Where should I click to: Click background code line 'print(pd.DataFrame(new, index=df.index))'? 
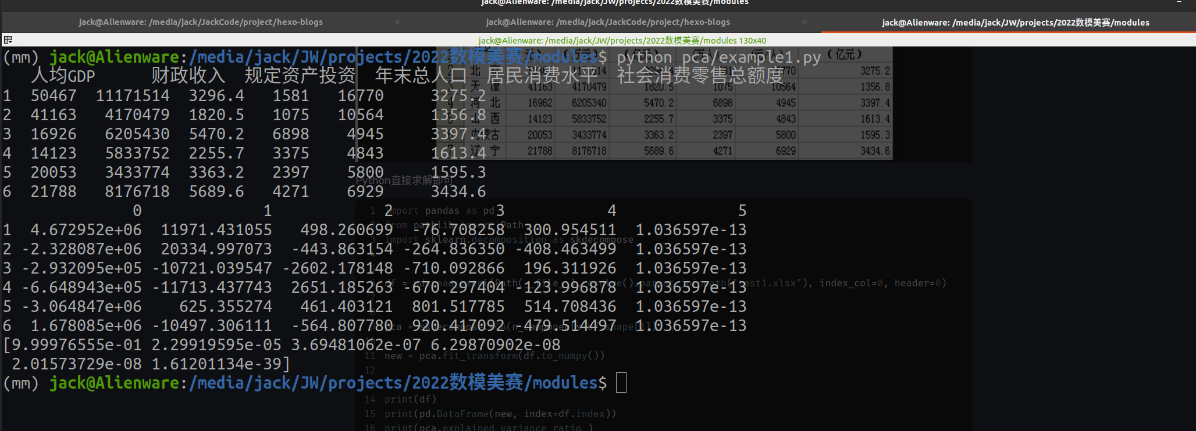click(500, 414)
